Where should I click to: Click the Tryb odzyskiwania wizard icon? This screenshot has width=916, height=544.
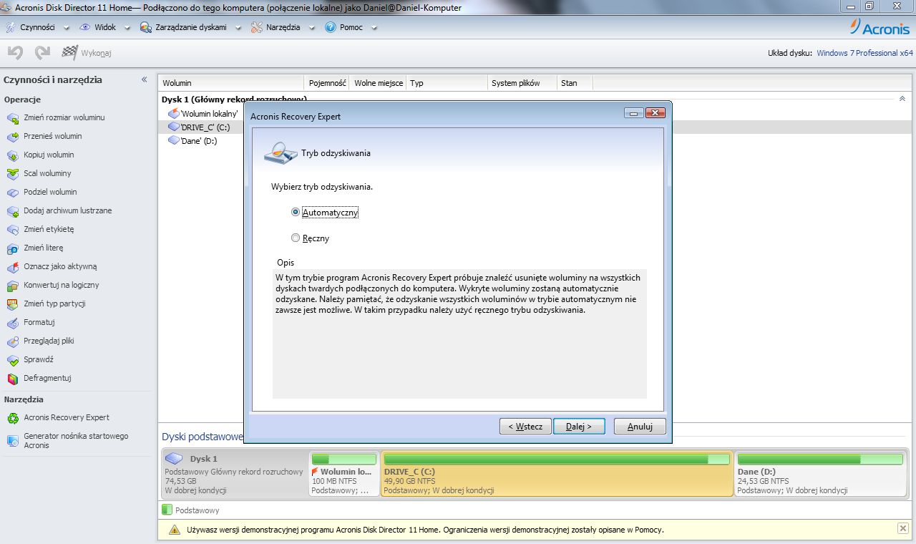[280, 152]
